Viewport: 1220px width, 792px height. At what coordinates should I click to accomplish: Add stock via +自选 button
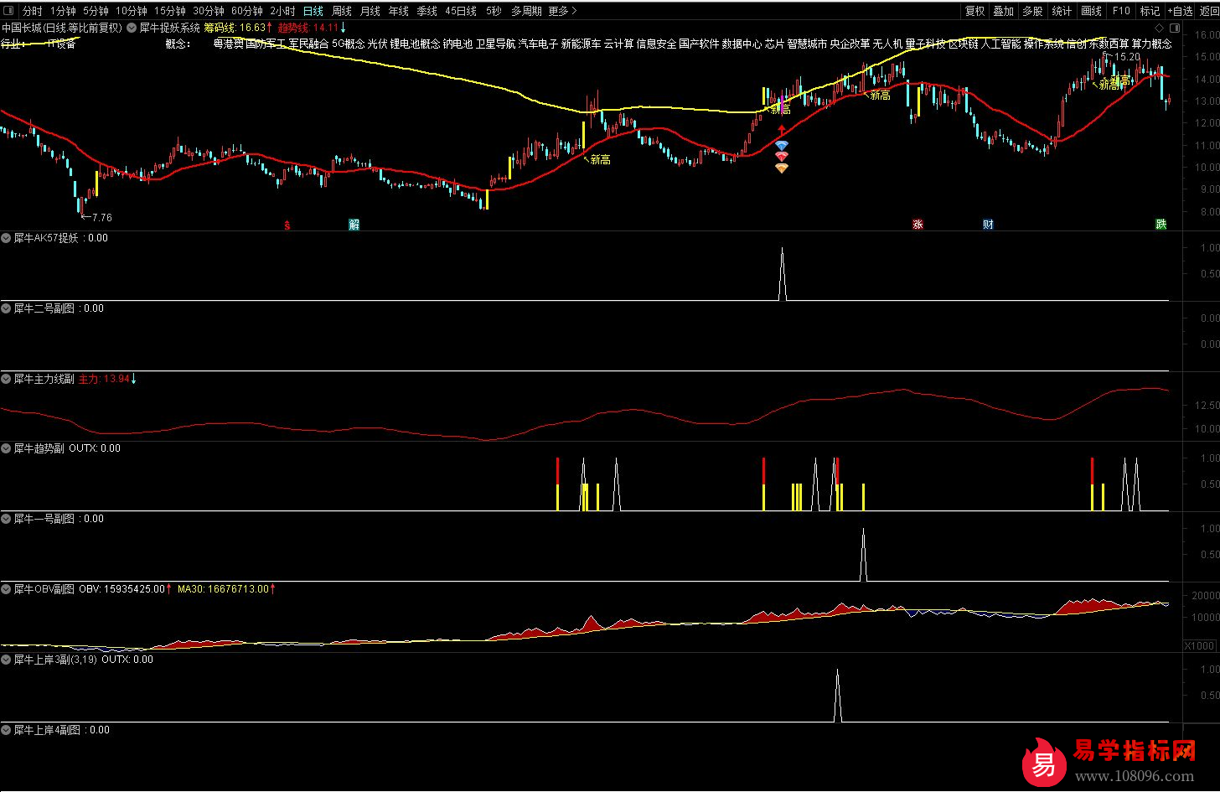tap(1179, 11)
